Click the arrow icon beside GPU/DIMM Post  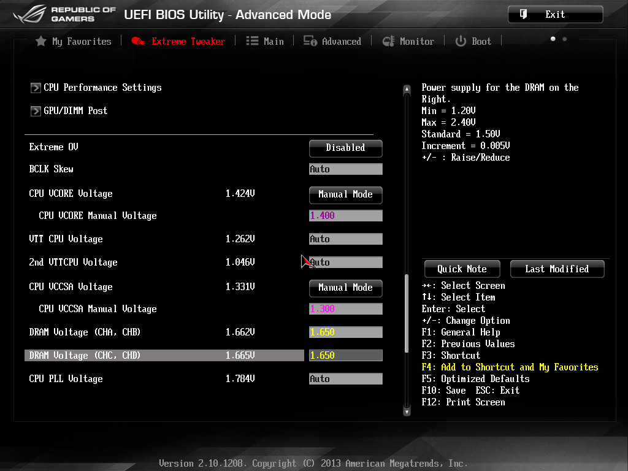(36, 111)
